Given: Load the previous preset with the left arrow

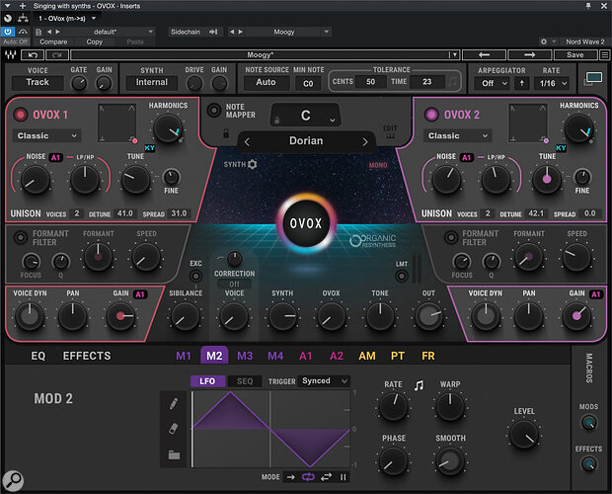Looking at the screenshot, I should [x=484, y=55].
